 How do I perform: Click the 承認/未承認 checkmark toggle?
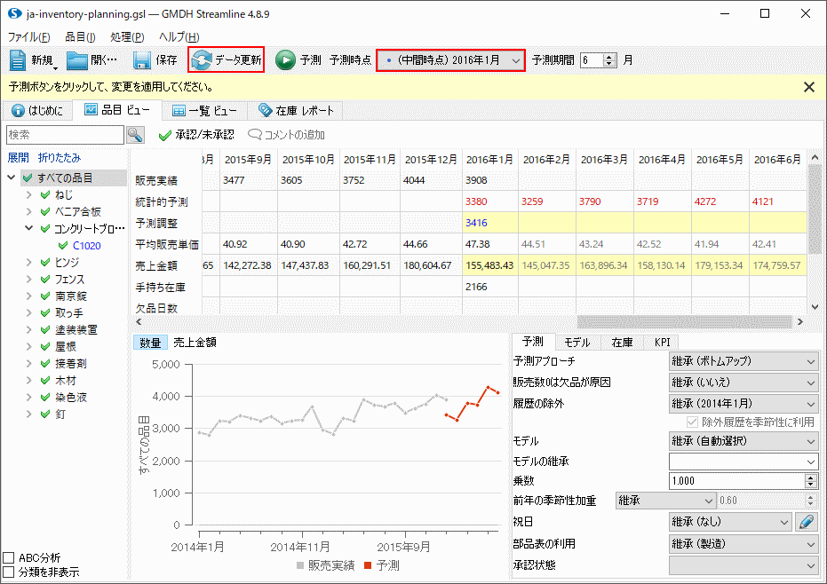(165, 135)
